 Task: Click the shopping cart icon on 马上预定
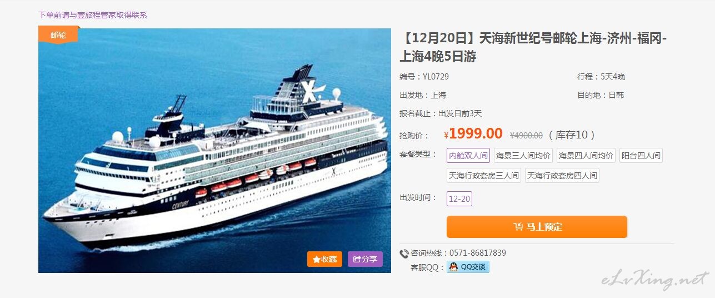[518, 227]
